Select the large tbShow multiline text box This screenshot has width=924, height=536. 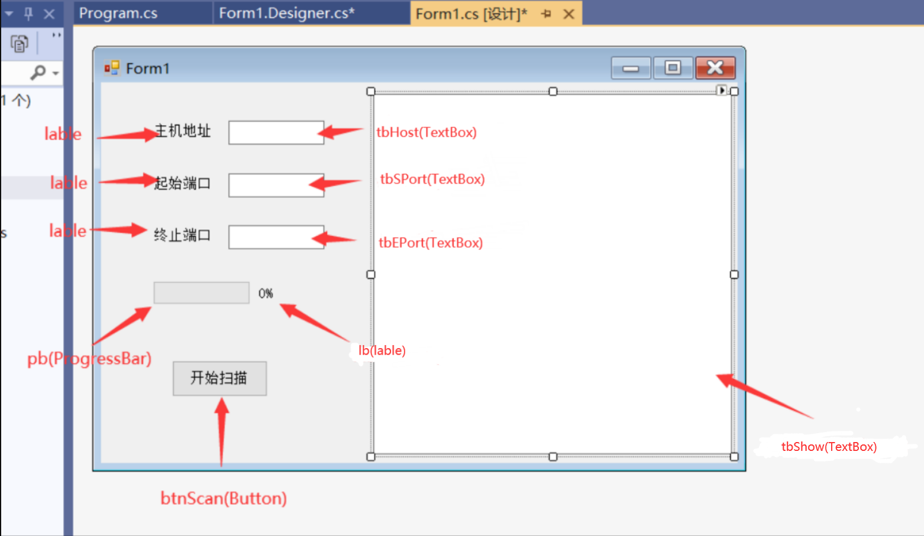553,274
